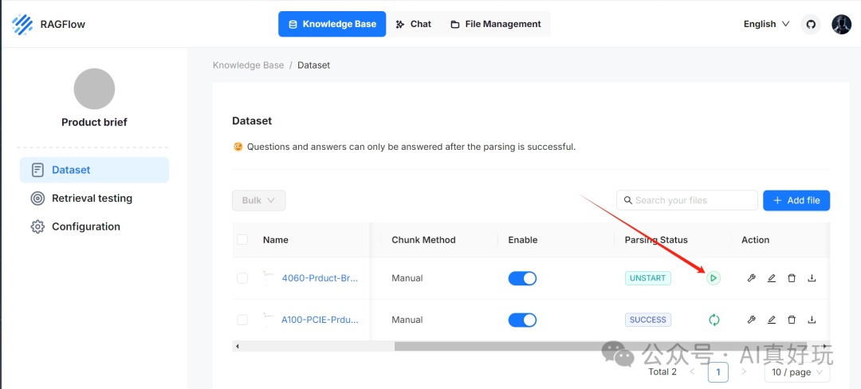Open the English language dropdown

pyautogui.click(x=767, y=24)
